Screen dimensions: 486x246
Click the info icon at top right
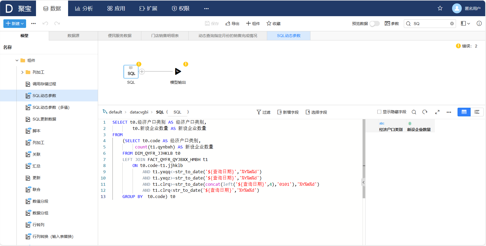(479, 23)
